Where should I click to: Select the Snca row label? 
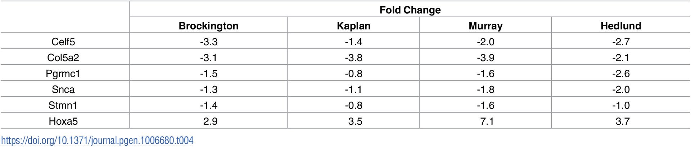click(x=63, y=89)
